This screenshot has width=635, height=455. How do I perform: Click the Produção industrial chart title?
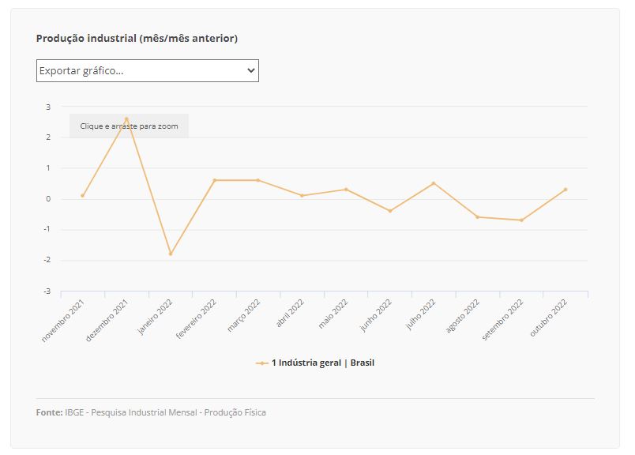click(x=137, y=38)
